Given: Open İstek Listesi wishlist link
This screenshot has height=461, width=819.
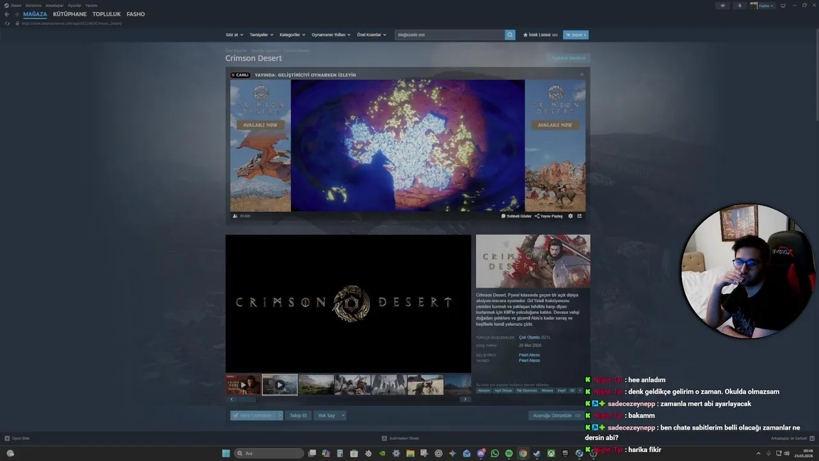Looking at the screenshot, I should [x=540, y=35].
